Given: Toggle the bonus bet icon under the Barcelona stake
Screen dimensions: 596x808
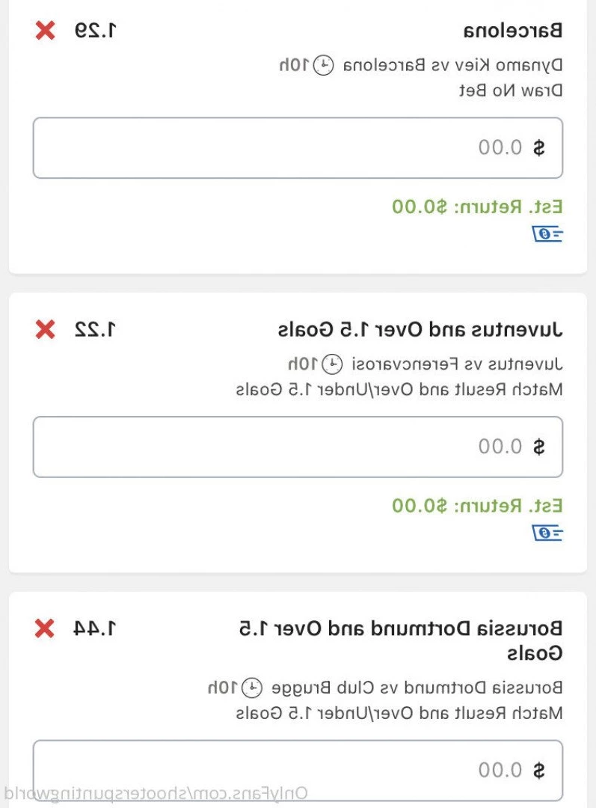Looking at the screenshot, I should click(548, 234).
